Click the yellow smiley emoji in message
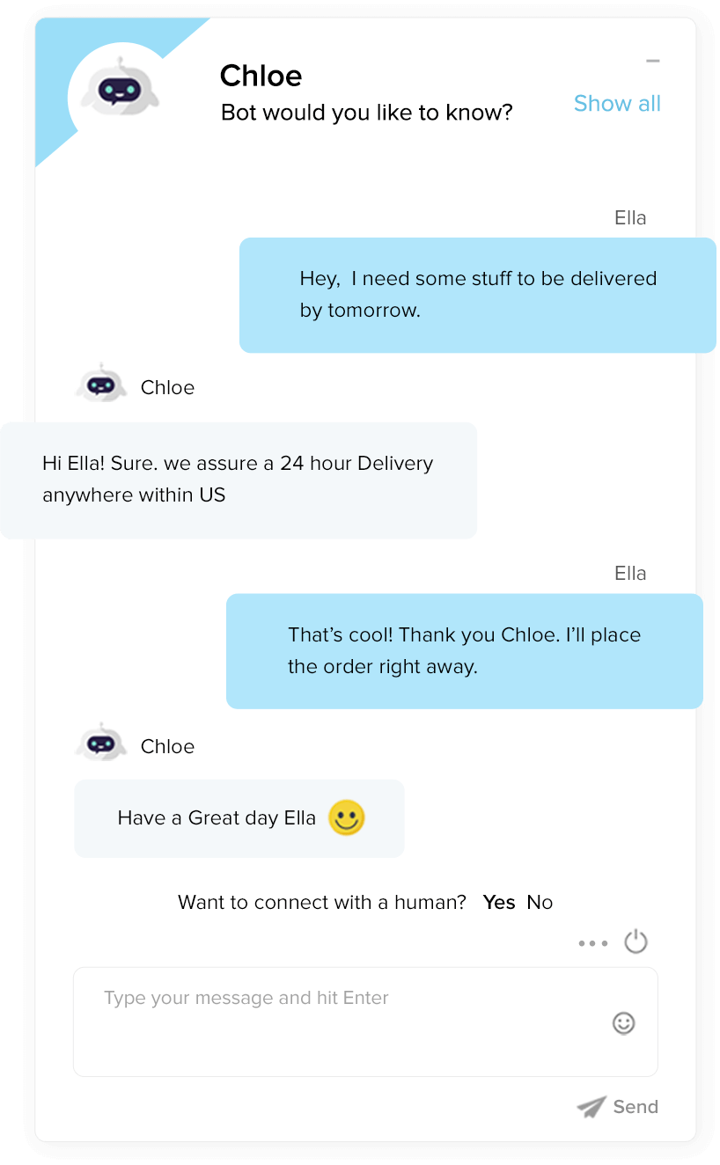This screenshot has width=720, height=1165. point(346,817)
